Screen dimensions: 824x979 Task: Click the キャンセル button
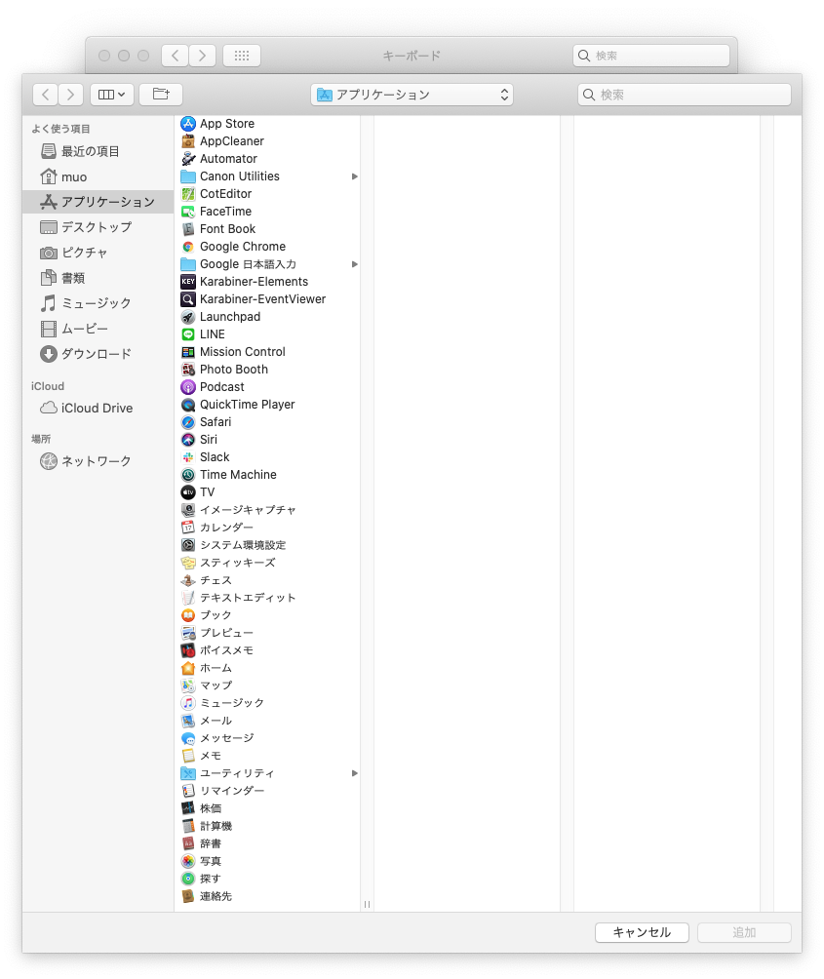[x=642, y=932]
